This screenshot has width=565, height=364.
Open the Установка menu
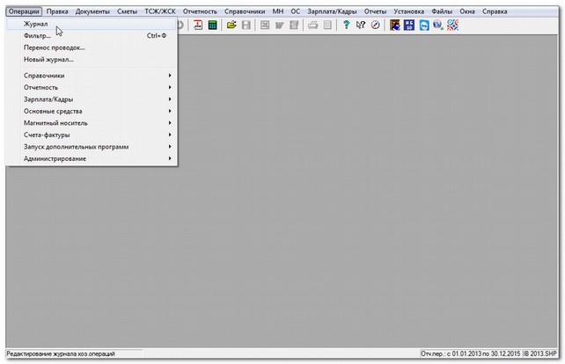pos(409,11)
